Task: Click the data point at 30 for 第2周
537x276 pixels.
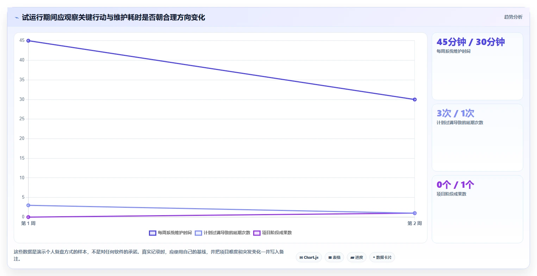Action: (414, 100)
